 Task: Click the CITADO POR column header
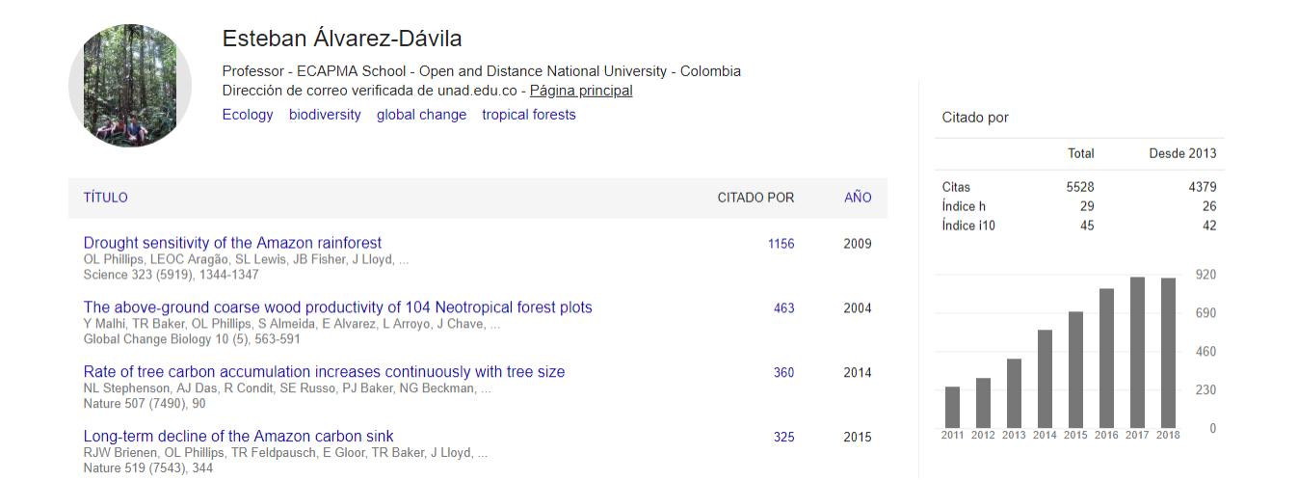tap(755, 198)
